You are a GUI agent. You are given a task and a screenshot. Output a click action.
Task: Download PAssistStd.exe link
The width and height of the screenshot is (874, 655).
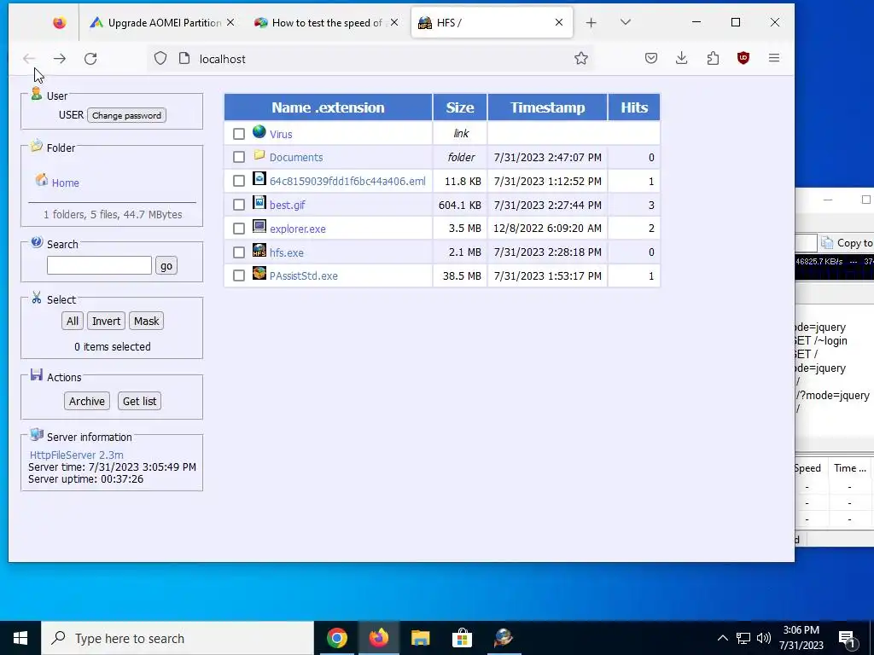(304, 275)
